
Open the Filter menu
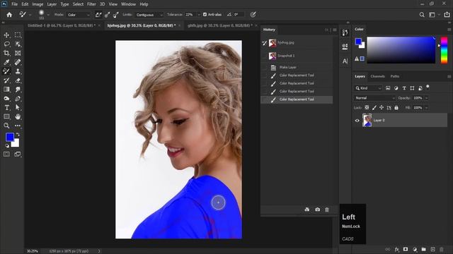point(91,4)
